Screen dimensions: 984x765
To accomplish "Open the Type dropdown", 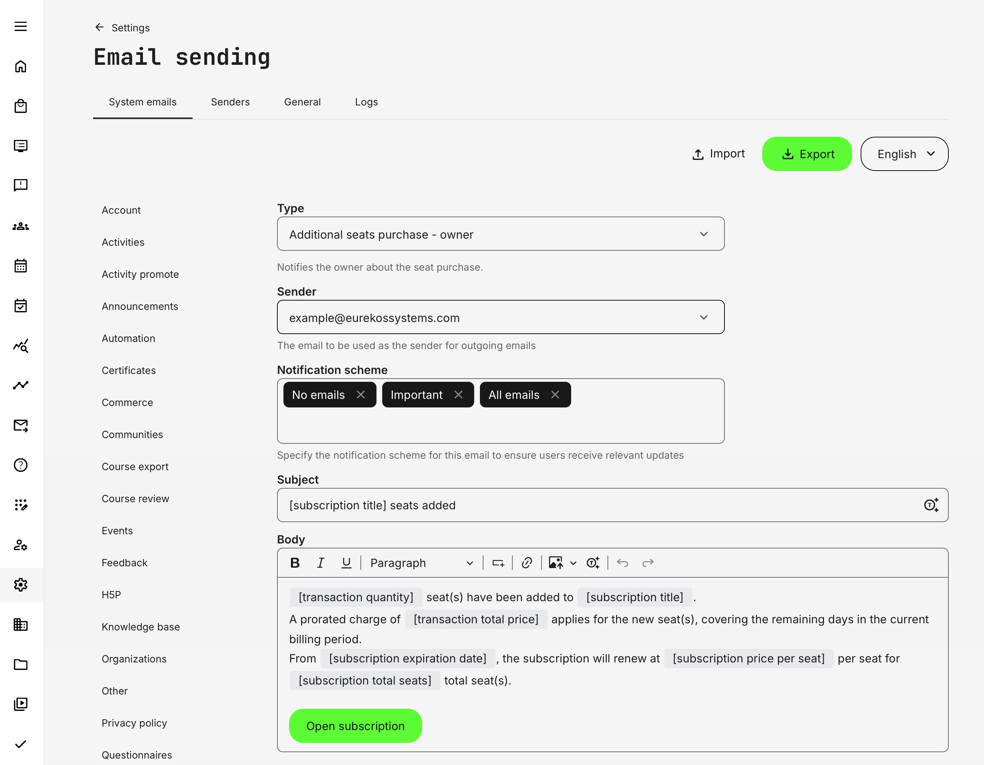I will tap(500, 234).
